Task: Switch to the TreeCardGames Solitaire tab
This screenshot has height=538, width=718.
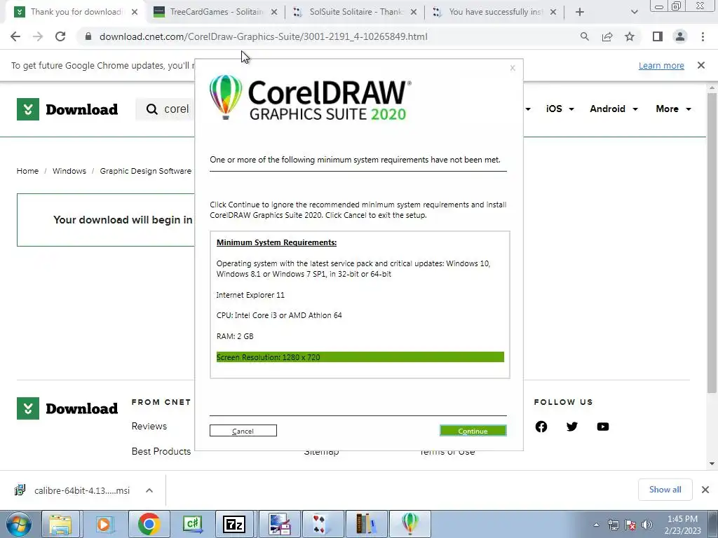Action: [216, 12]
